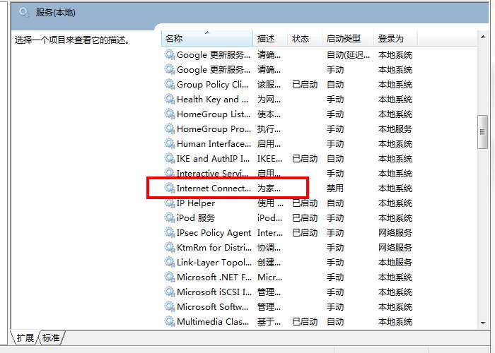Click gear icon beside Multimedia Class service
Screen dimensions: 495x353
pyautogui.click(x=170, y=321)
